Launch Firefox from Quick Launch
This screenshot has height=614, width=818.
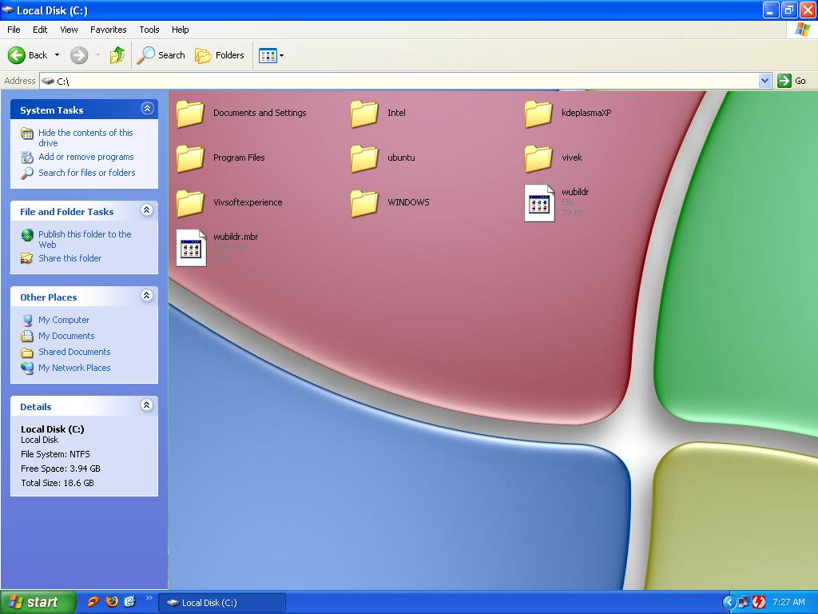(x=112, y=602)
